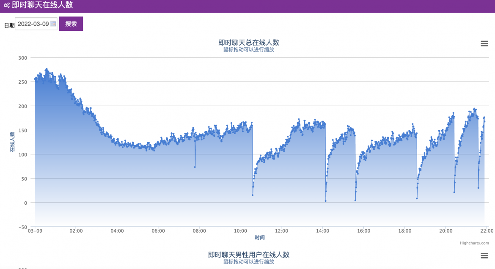Click the 即时聊天男性用户在线人数 chart title
The height and width of the screenshot is (269, 495).
249,255
